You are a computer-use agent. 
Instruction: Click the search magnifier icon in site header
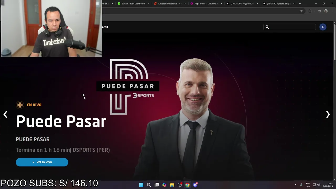[x=267, y=27]
